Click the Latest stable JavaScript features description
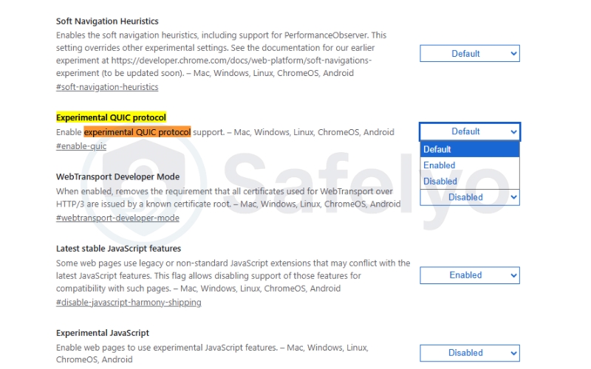 [233, 275]
